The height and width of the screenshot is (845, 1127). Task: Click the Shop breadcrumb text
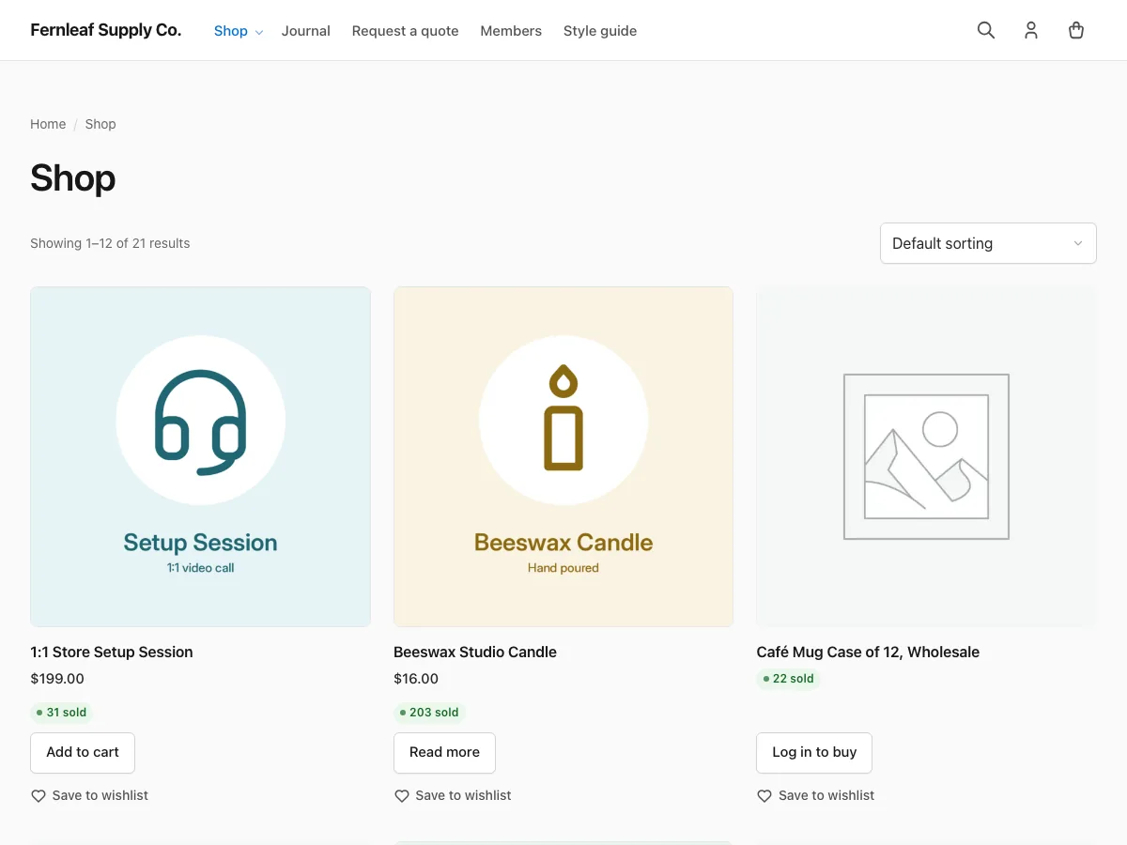pos(100,124)
